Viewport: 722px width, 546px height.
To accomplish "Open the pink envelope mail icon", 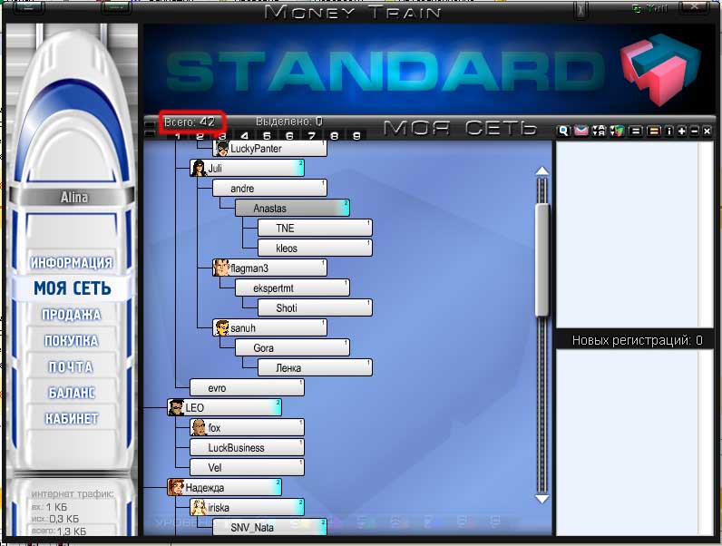I will click(581, 131).
